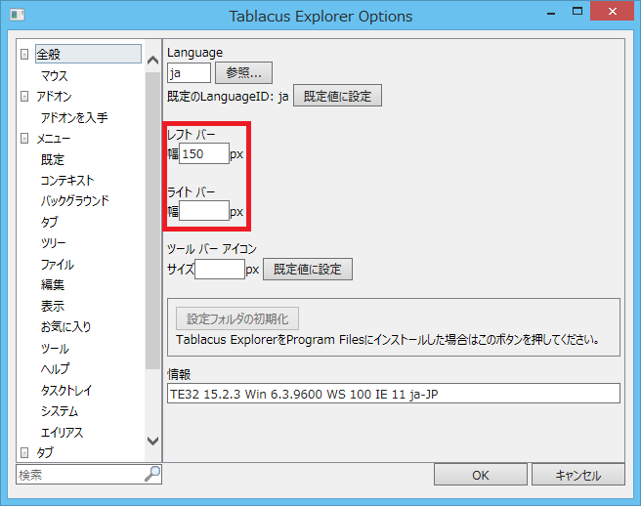The width and height of the screenshot is (641, 506).
Task: Click the Tablacus window title icon
Action: coord(18,15)
